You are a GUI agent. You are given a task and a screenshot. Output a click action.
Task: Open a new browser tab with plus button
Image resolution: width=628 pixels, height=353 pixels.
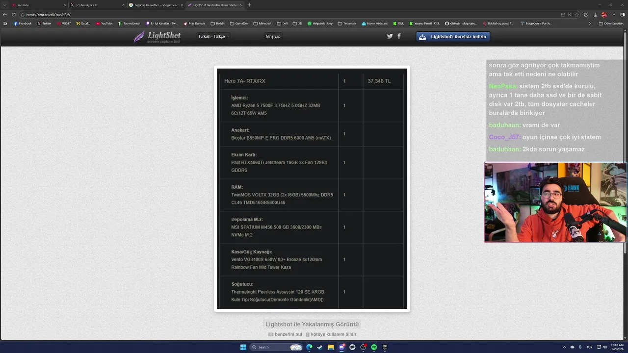249,5
